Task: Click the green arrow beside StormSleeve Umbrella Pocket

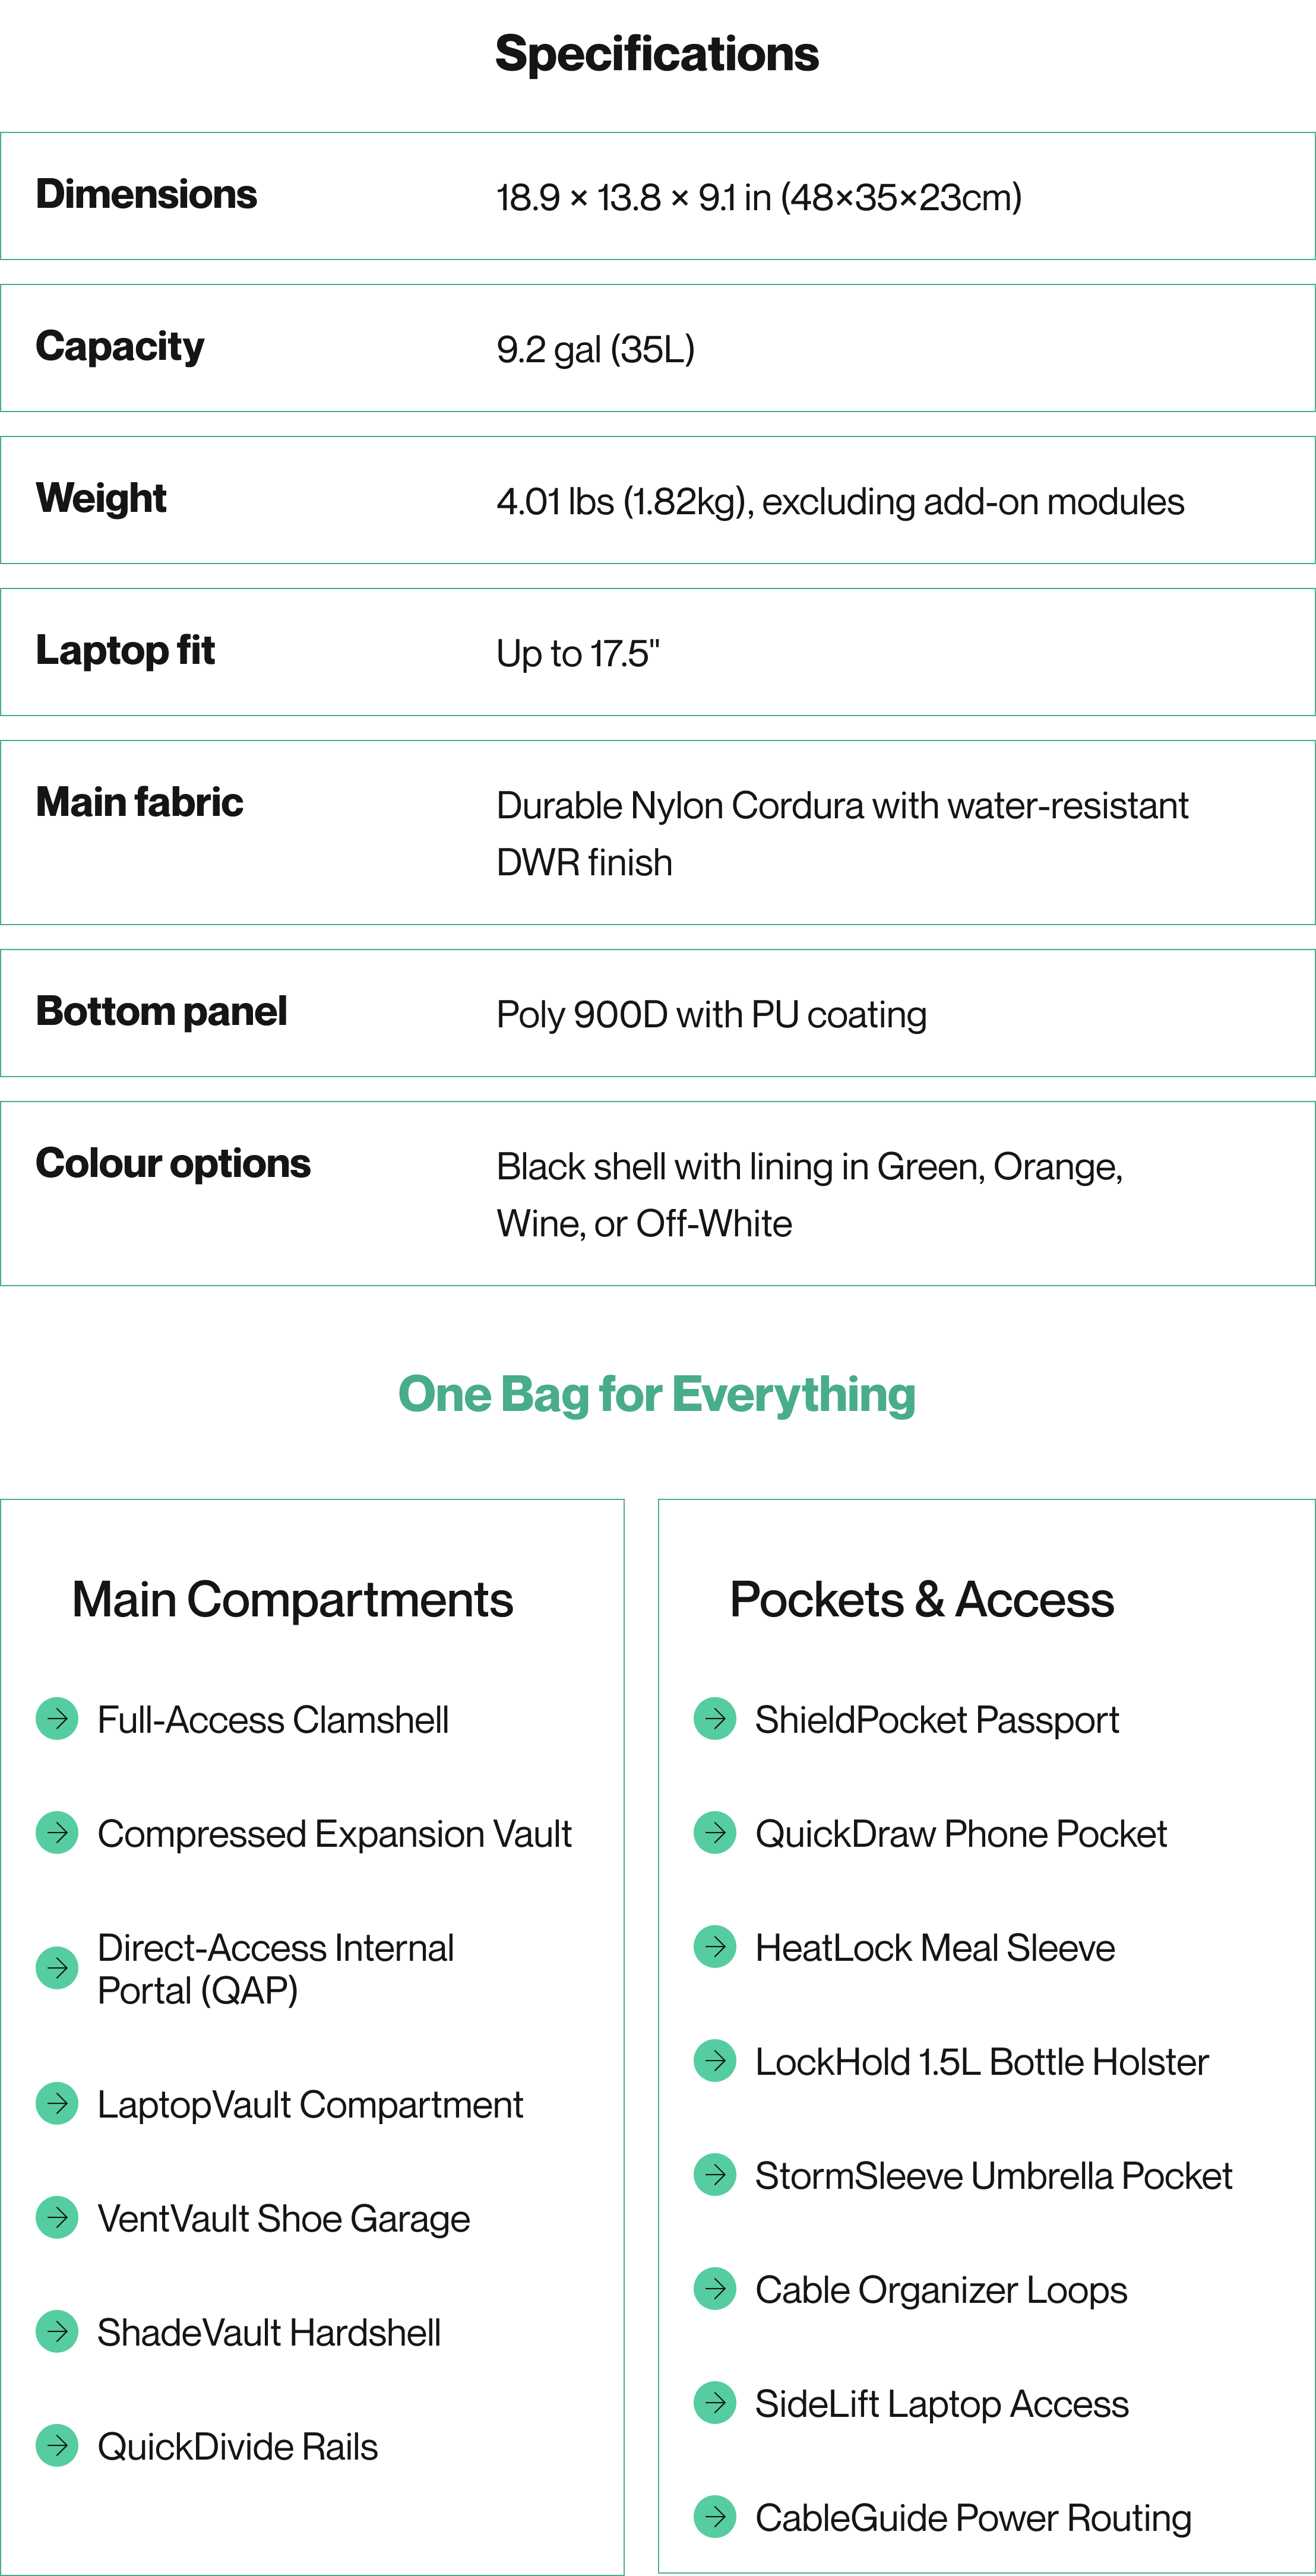Action: click(x=715, y=2175)
